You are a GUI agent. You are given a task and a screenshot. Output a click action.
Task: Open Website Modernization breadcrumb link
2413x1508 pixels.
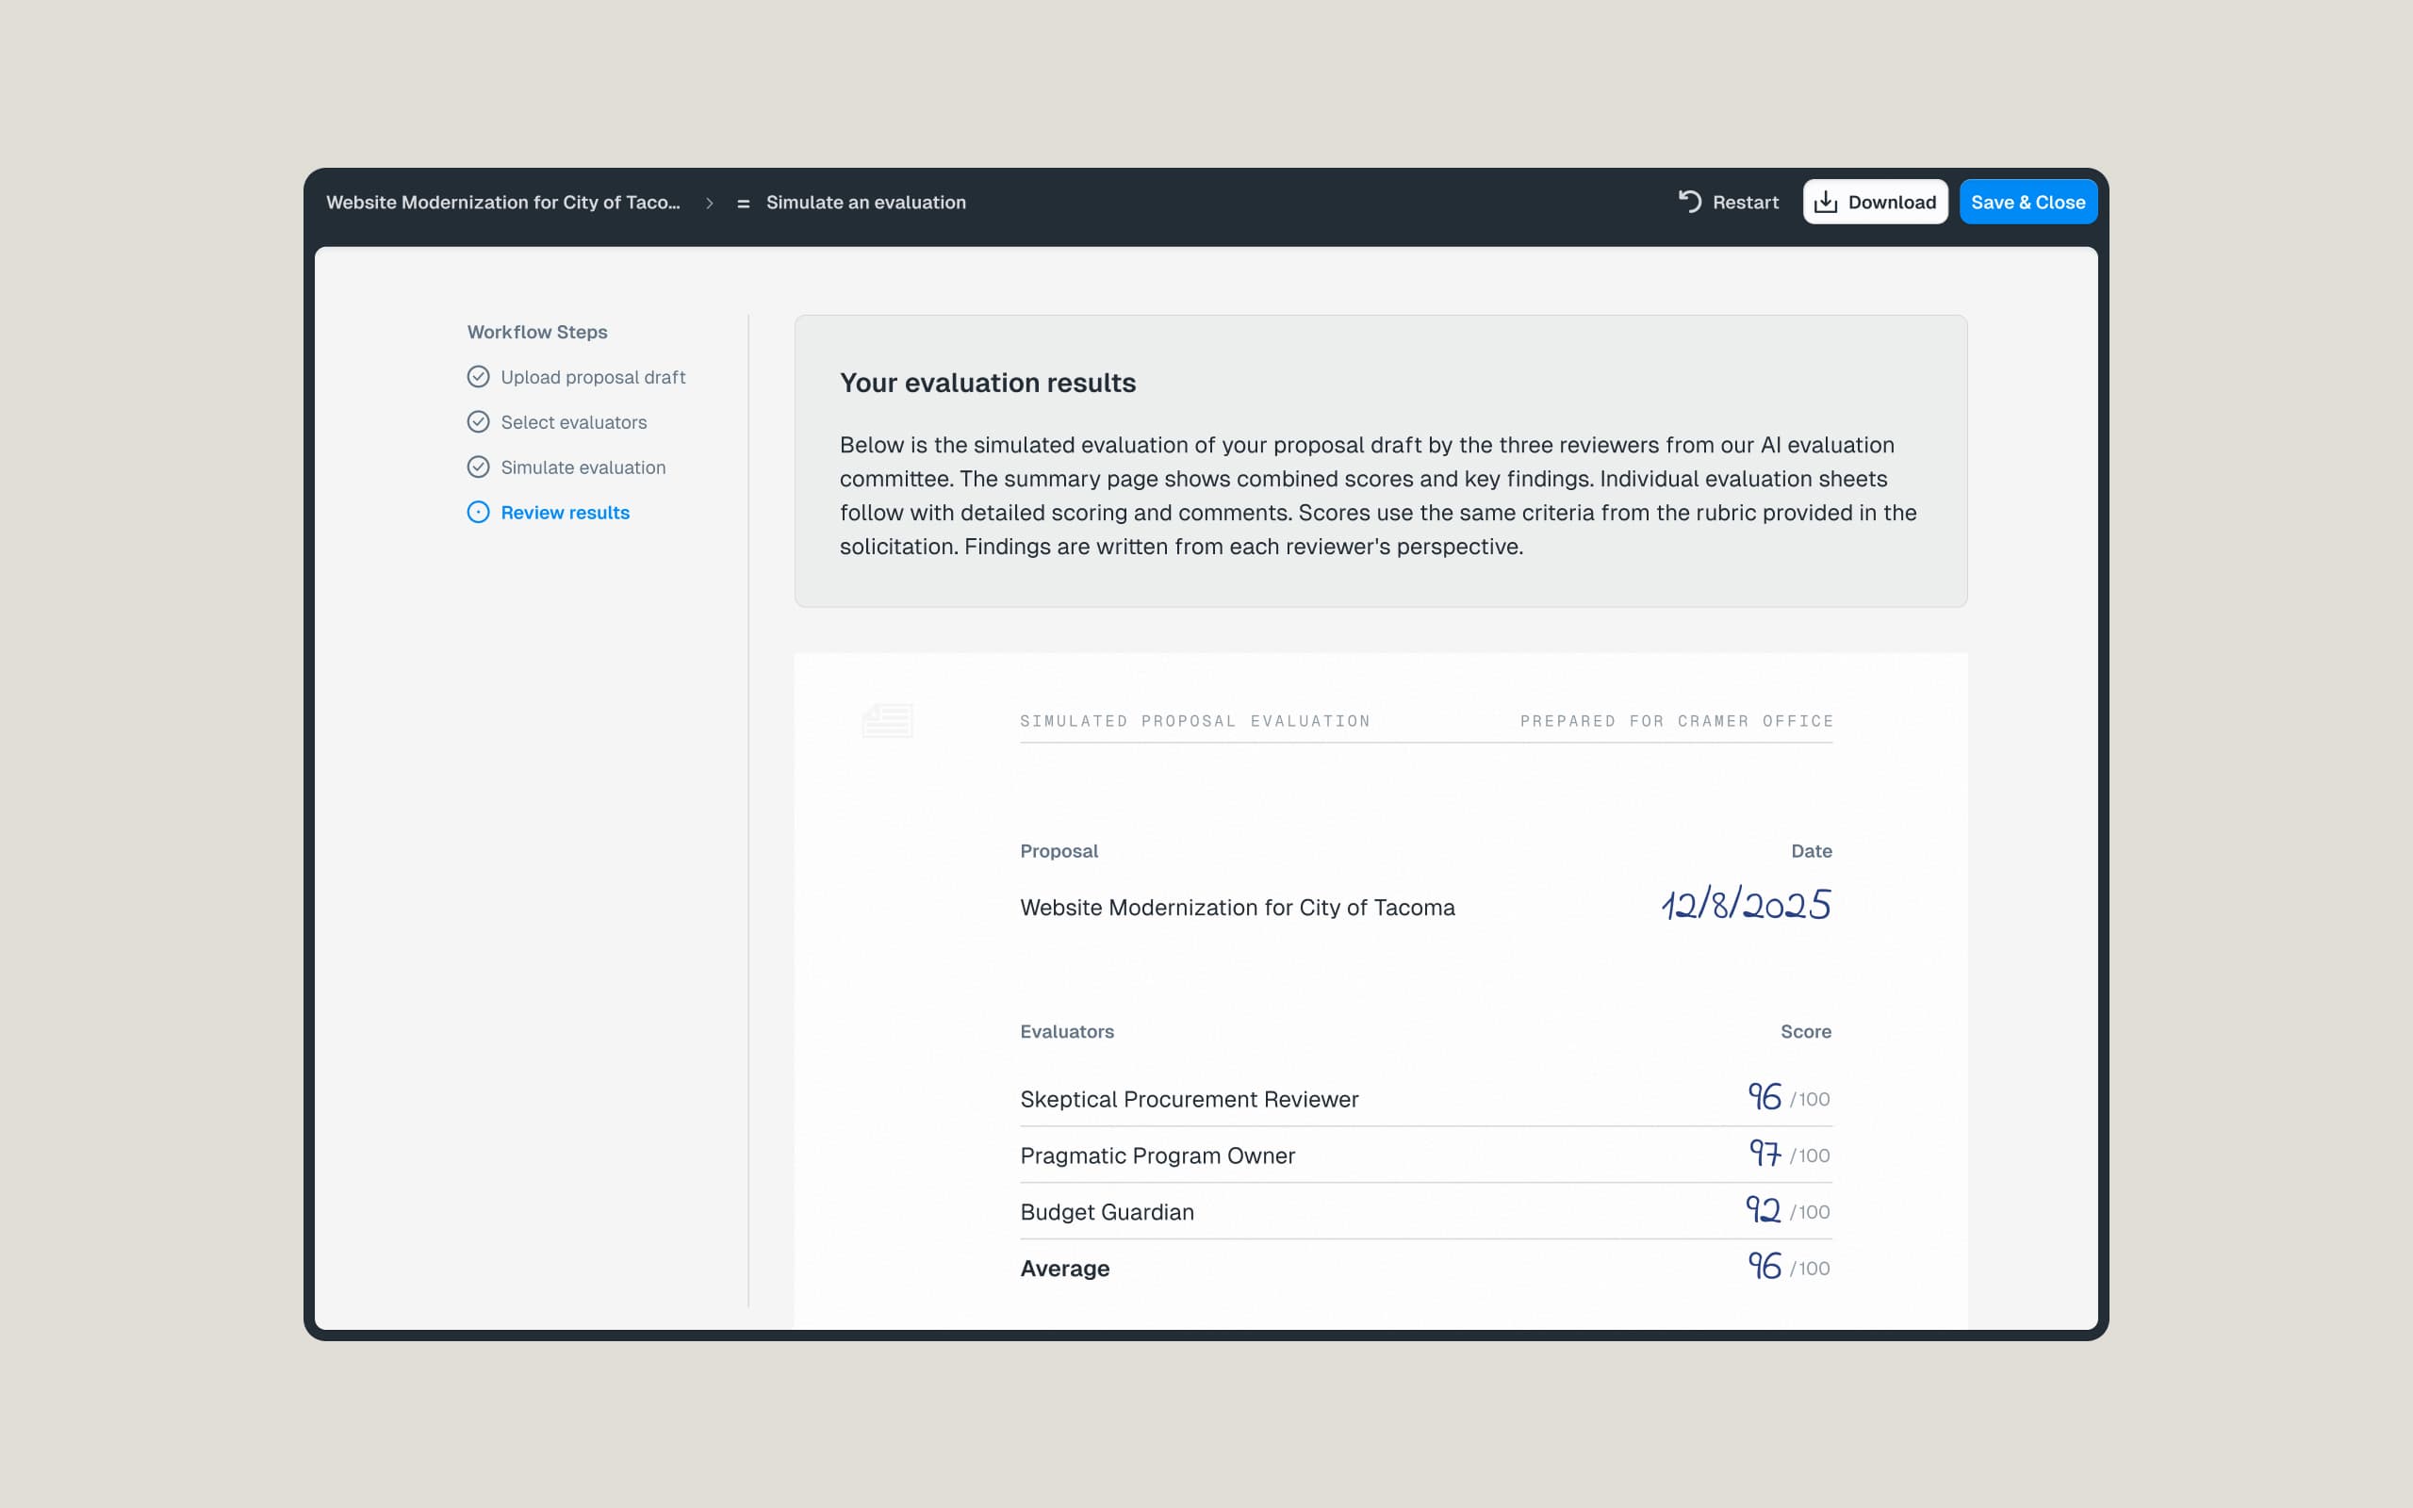click(x=502, y=203)
